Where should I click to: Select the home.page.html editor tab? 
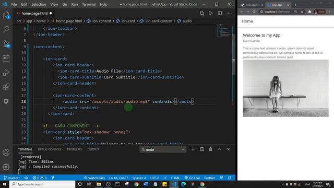pyautogui.click(x=34, y=13)
